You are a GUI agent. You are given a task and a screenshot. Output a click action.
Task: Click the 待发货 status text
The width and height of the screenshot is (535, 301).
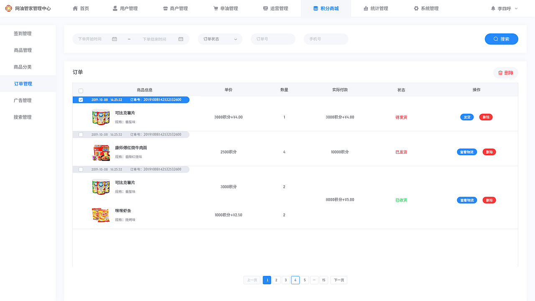[401, 117]
